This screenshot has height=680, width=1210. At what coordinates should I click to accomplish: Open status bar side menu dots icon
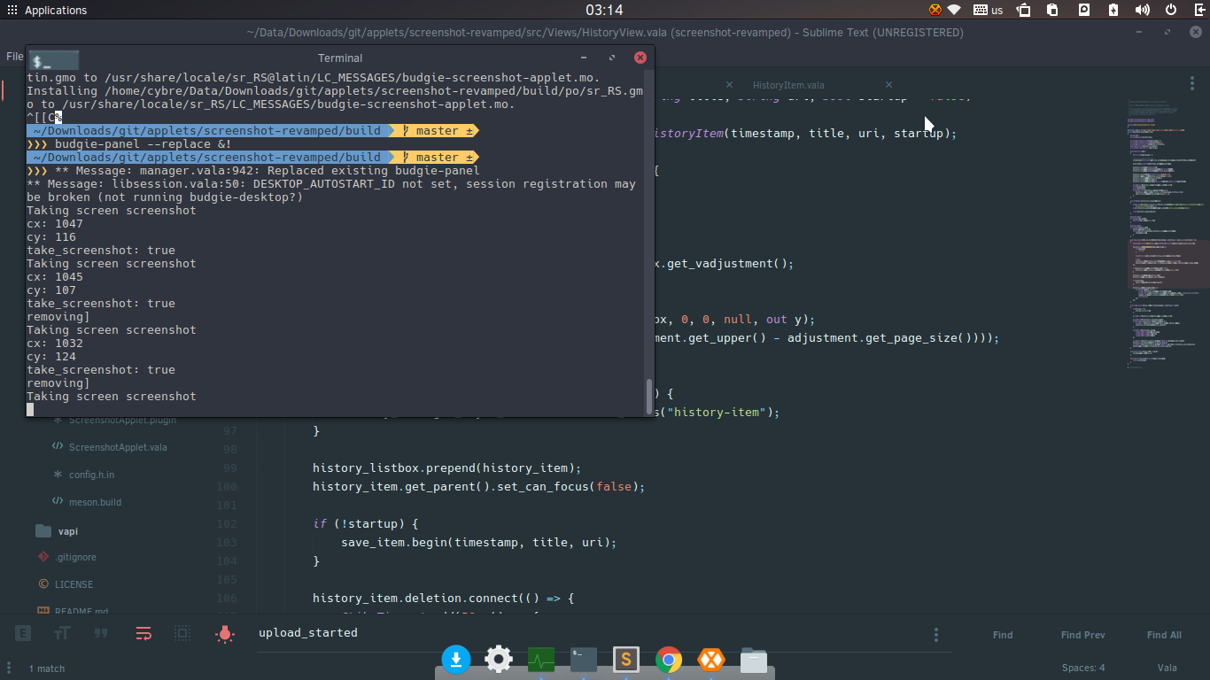9,668
